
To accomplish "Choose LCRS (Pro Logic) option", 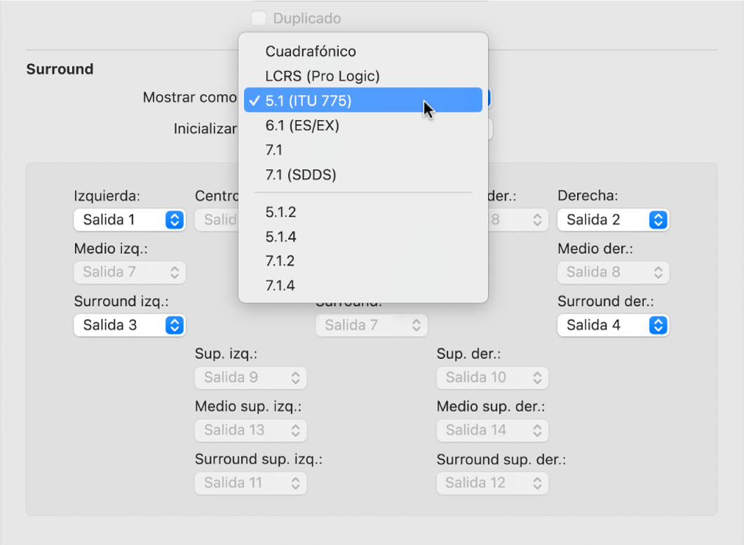I will [322, 76].
